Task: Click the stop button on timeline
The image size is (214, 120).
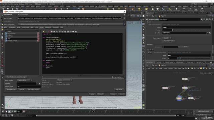Action: (x=9, y=112)
